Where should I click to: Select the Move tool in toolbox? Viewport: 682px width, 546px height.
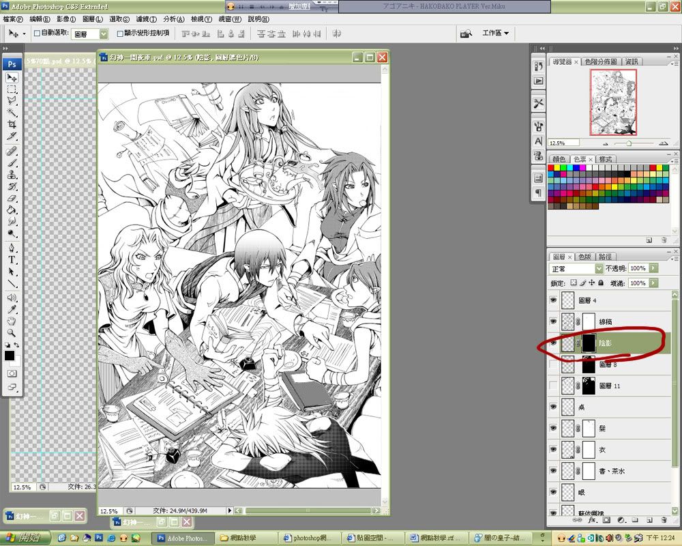(x=12, y=78)
